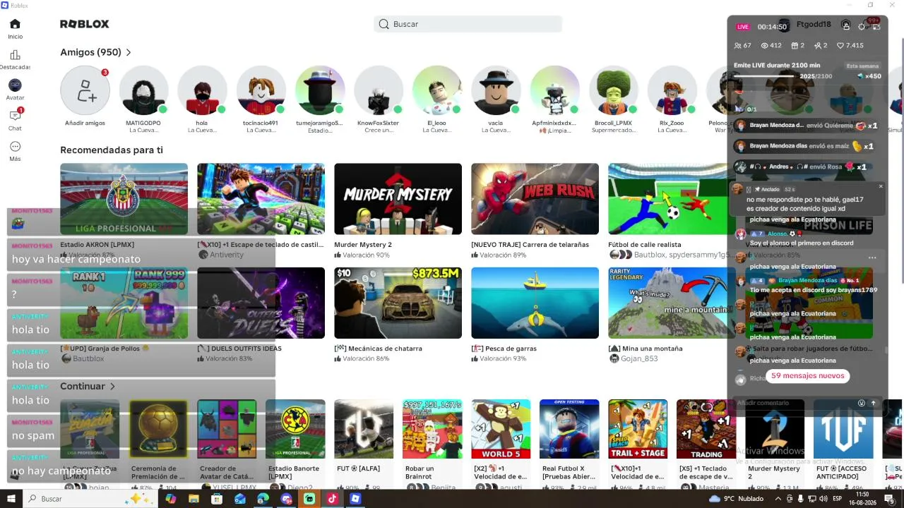
Task: Close the pinned Anclado comment
Action: tap(881, 186)
